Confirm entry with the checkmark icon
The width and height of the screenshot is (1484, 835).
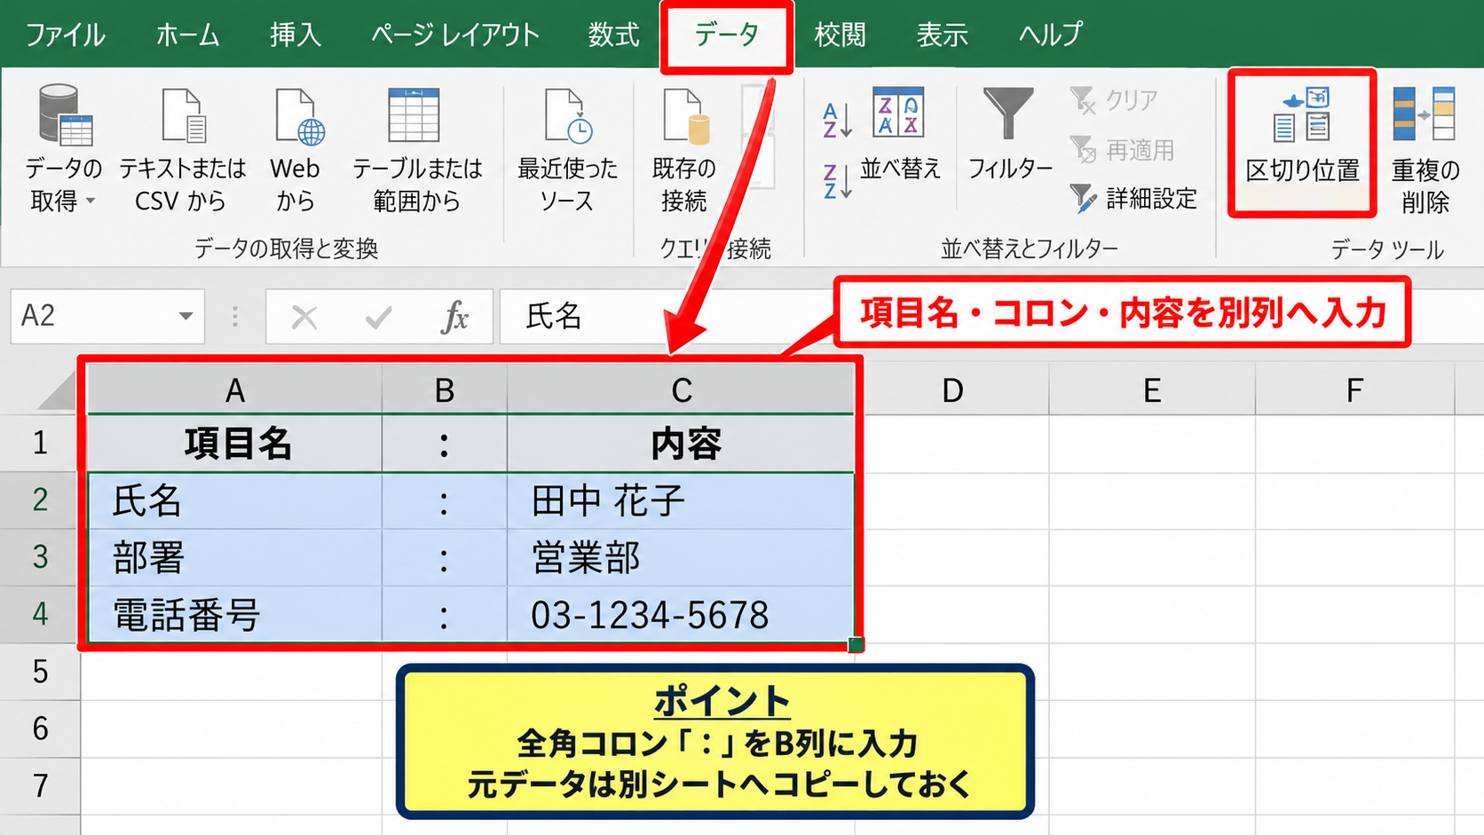pyautogui.click(x=379, y=317)
